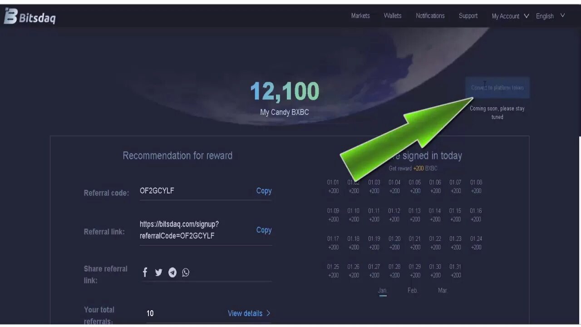Click the My Candy BXBC label
The width and height of the screenshot is (581, 327).
click(x=285, y=112)
